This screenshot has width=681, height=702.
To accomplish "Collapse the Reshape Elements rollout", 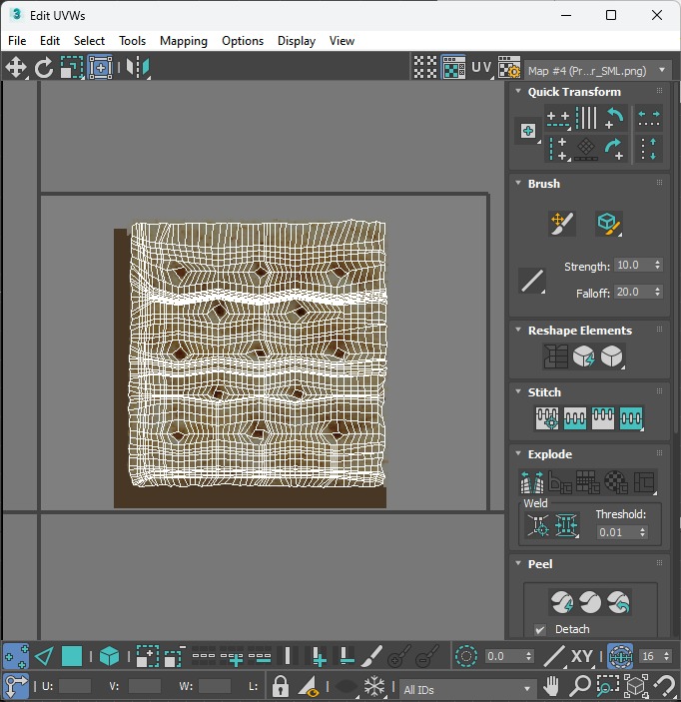I will pos(518,330).
